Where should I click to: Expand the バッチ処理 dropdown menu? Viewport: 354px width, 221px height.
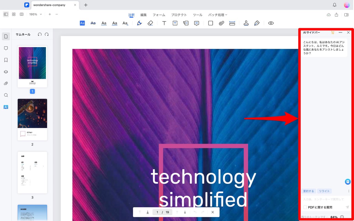tap(218, 15)
